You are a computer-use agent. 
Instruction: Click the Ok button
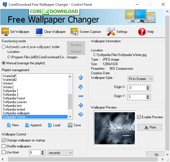click(x=156, y=154)
